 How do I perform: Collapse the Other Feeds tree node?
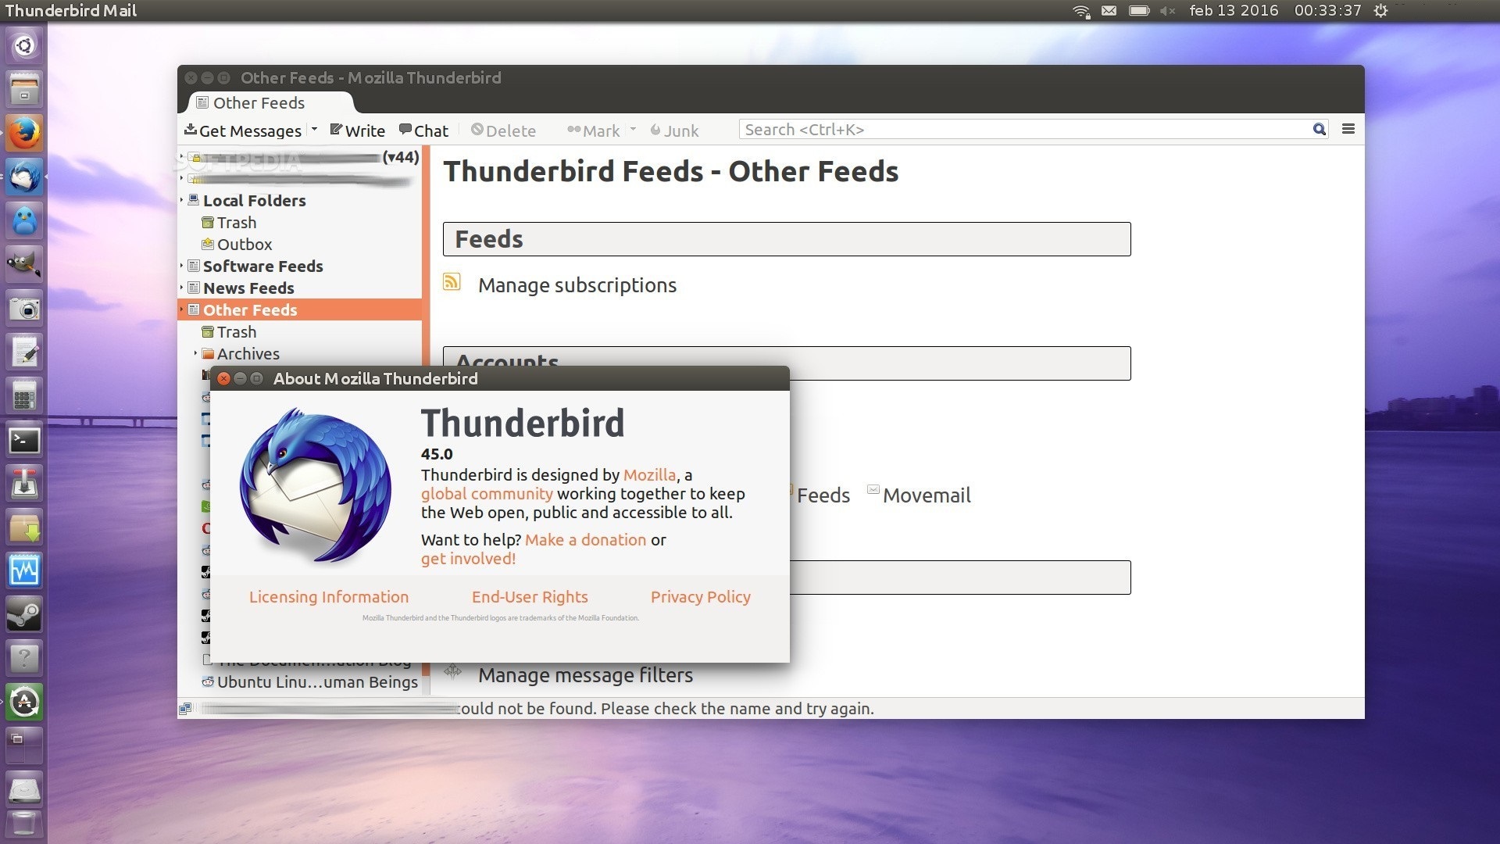point(182,309)
